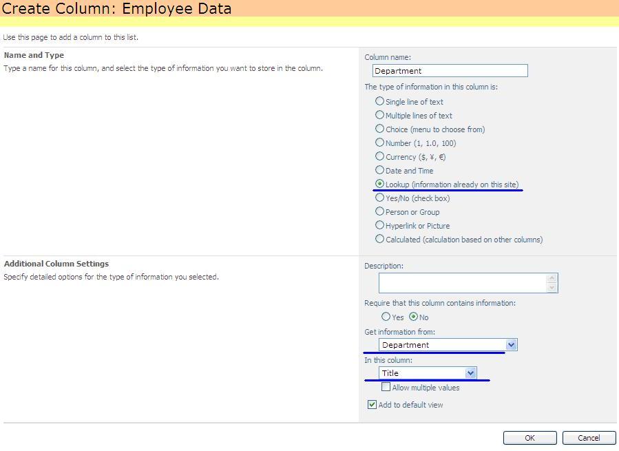Open the "Get information from" dropdown
The width and height of the screenshot is (619, 451).
(x=510, y=344)
